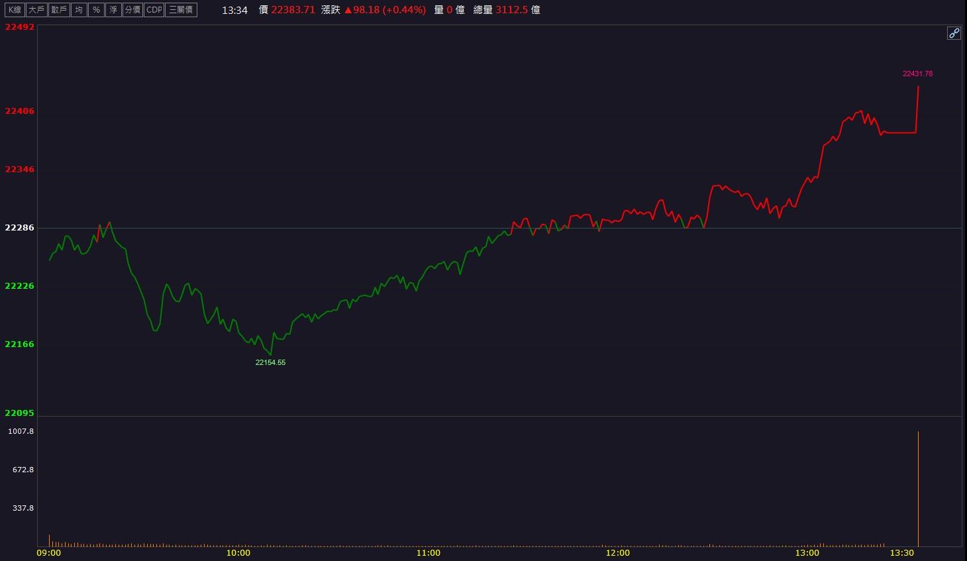The width and height of the screenshot is (967, 561).
Task: Click the 22286 reference price axis label
Action: (20, 228)
